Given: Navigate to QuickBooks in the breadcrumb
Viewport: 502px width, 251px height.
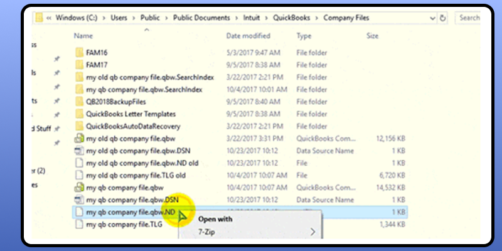Looking at the screenshot, I should (291, 18).
